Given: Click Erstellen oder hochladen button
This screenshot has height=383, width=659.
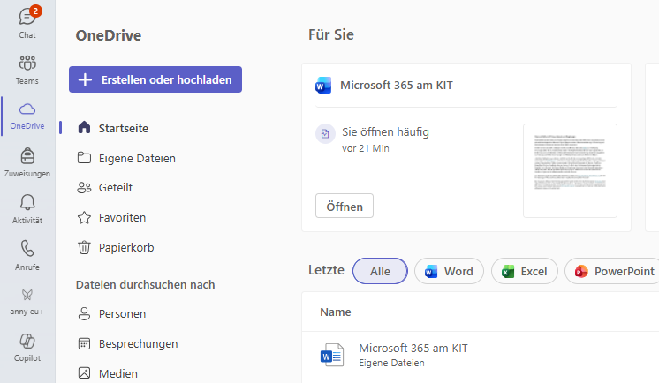Looking at the screenshot, I should pos(155,79).
